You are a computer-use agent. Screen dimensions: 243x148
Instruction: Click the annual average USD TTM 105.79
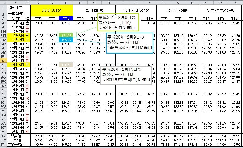[x=66, y=144]
